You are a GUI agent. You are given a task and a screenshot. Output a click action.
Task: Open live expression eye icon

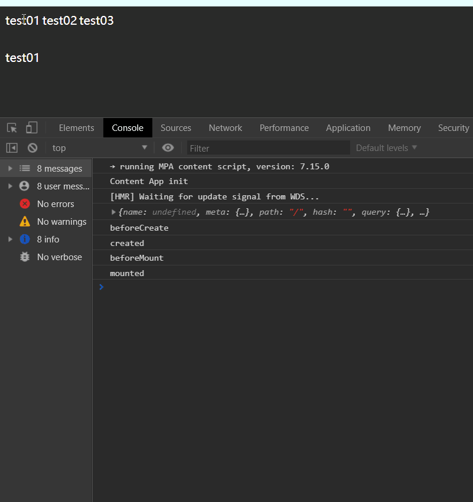(x=168, y=147)
